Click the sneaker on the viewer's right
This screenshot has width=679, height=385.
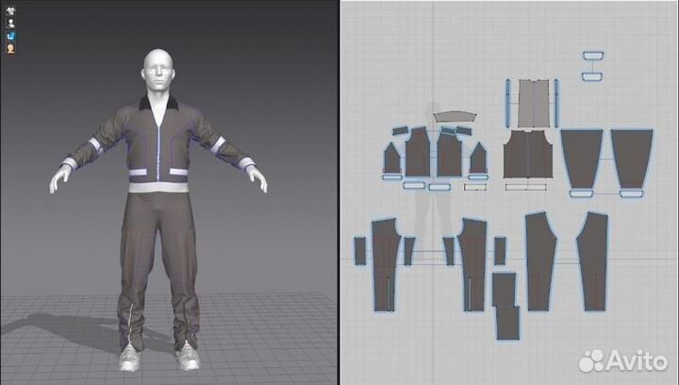tap(188, 357)
